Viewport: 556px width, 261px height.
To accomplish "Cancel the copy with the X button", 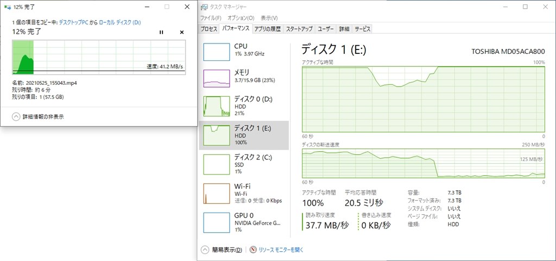I will [182, 32].
